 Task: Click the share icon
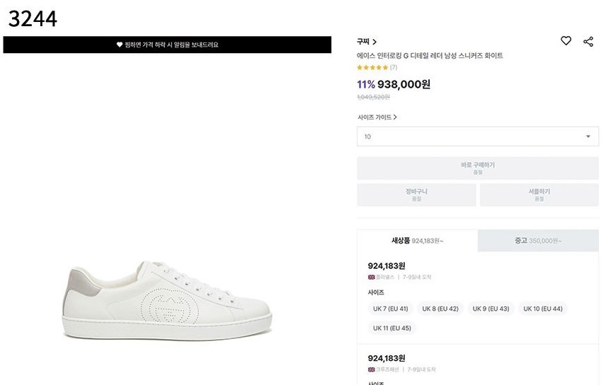[x=588, y=42]
